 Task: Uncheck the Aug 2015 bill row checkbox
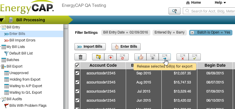point(77,82)
